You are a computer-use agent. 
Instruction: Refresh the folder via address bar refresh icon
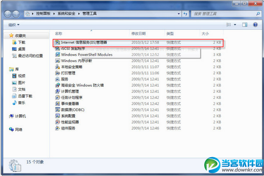pos(185,14)
